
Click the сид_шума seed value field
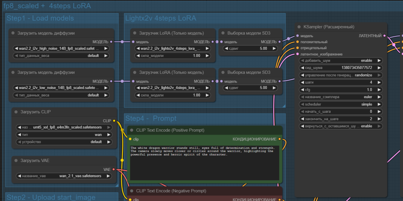340,68
